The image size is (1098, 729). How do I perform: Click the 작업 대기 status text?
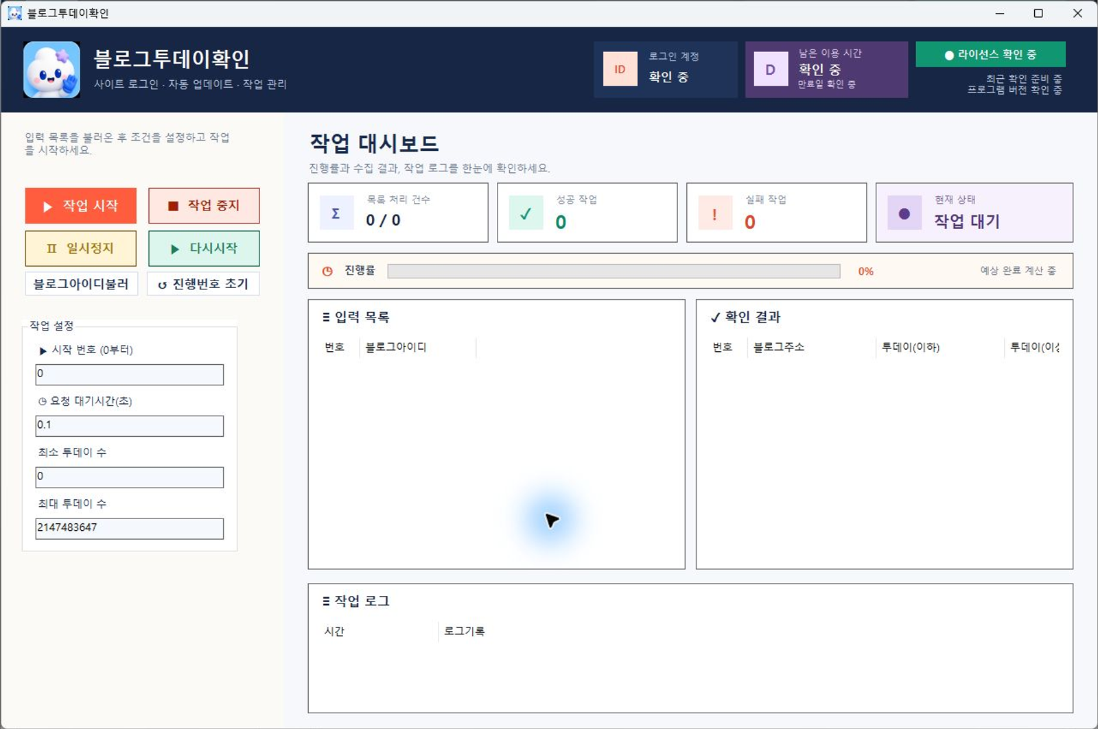(x=967, y=221)
